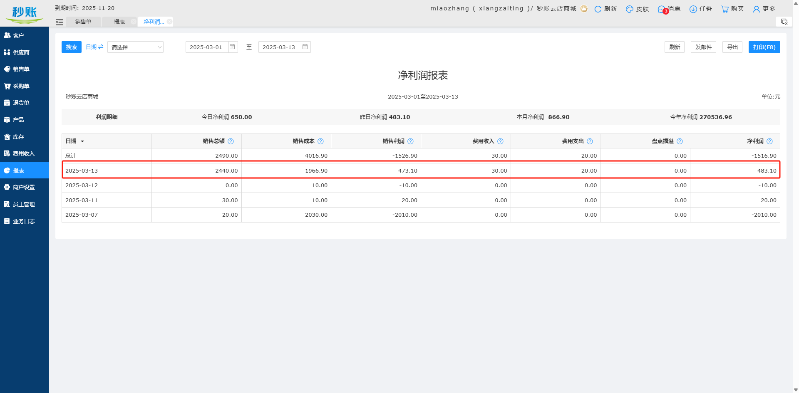Image resolution: width=799 pixels, height=393 pixels.
Task: Open calendar picker for start date
Action: [x=232, y=47]
